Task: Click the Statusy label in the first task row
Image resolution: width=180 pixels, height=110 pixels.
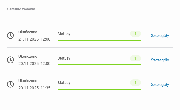Action: (x=64, y=34)
